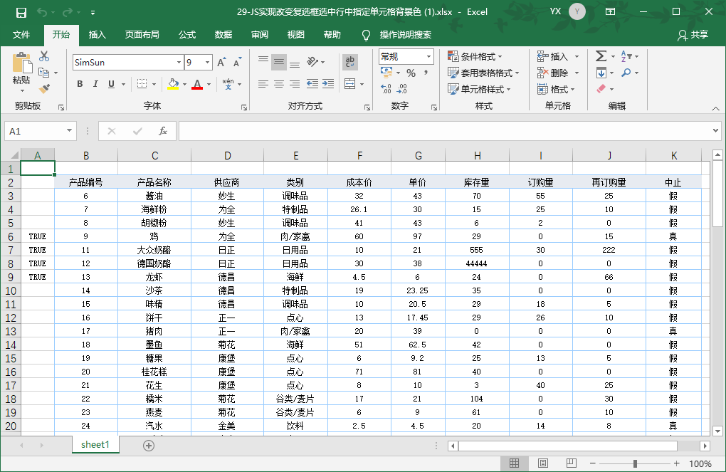Toggle bold formatting
The image size is (726, 472).
[80, 84]
